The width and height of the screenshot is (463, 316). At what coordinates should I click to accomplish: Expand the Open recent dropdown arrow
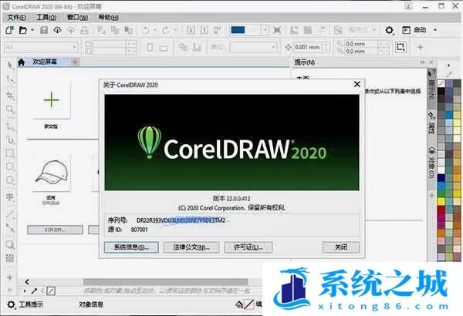[x=32, y=30]
